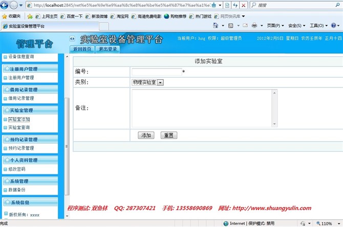Collapse the 系统信息 section header
The width and height of the screenshot is (343, 227).
[30, 202]
